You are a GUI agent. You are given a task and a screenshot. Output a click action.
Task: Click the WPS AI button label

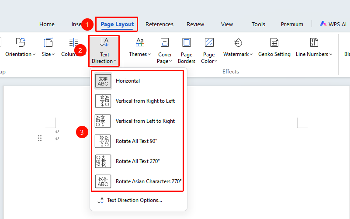point(337,24)
